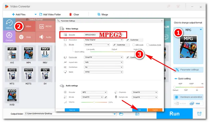This screenshot has width=209, height=122.
Task: Click the orange Cancel button
Action: [155, 110]
